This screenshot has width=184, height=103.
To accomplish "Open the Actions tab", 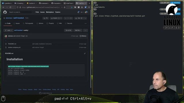I will 40,23.
